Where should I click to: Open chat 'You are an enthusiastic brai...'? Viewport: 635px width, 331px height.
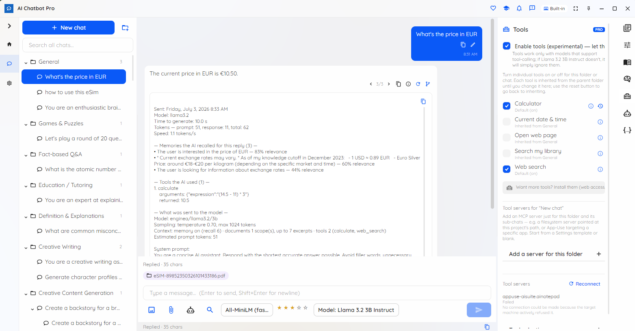74,107
